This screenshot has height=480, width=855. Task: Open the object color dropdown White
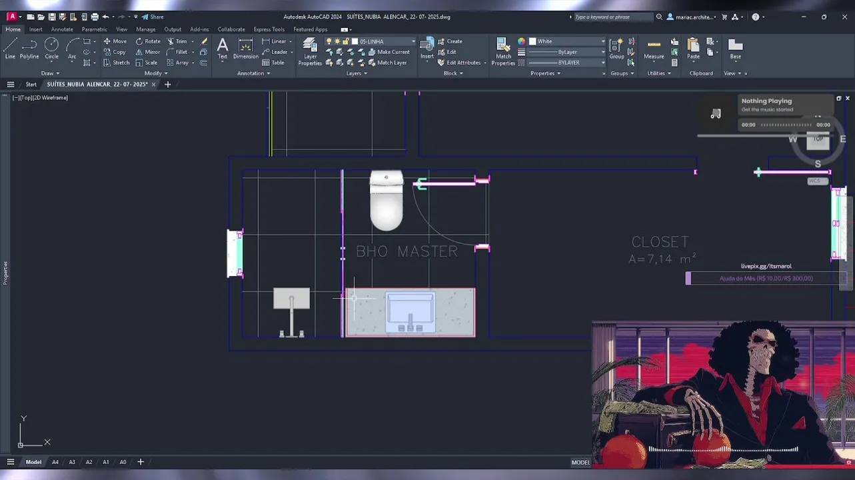click(x=567, y=41)
